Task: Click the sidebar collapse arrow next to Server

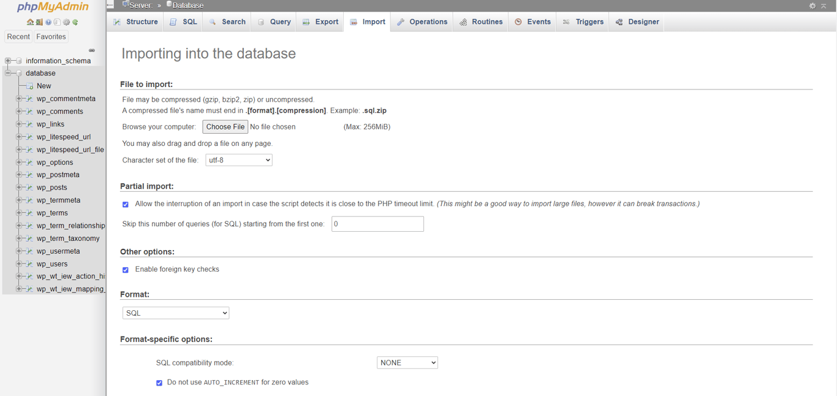Action: coord(112,5)
